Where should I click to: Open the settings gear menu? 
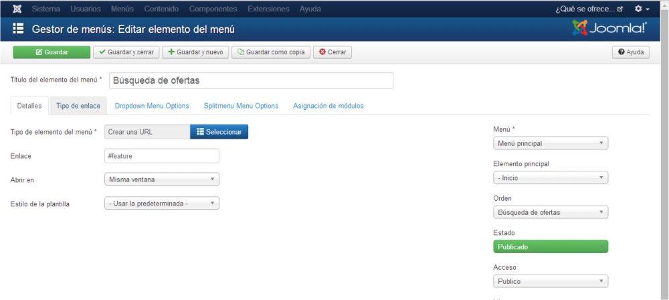642,9
